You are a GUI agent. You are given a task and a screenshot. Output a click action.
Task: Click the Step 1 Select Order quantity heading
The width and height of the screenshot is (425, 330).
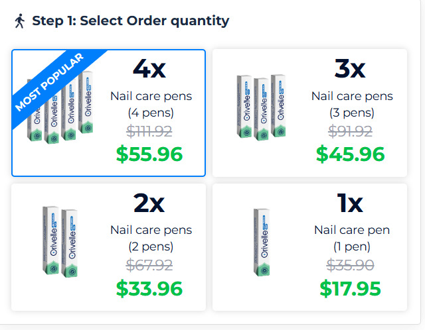click(130, 21)
